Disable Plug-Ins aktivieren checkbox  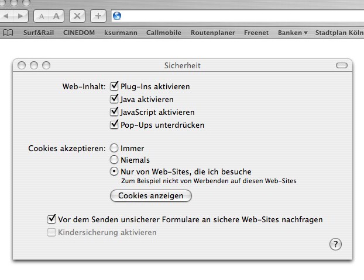(x=114, y=86)
